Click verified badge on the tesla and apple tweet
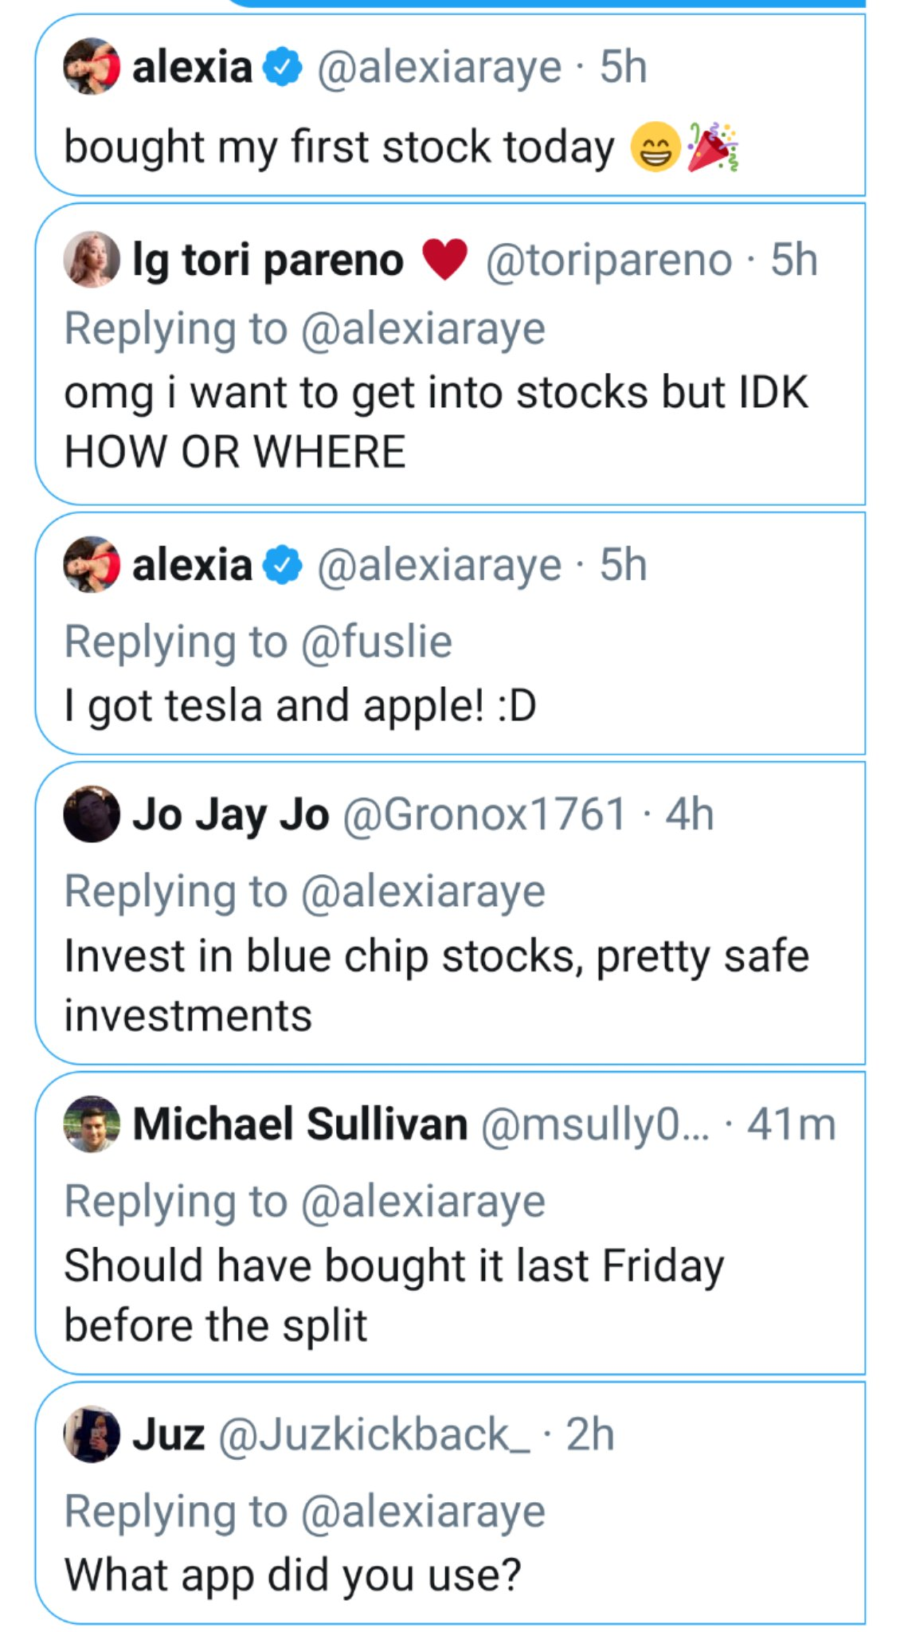This screenshot has width=900, height=1632. tap(283, 565)
